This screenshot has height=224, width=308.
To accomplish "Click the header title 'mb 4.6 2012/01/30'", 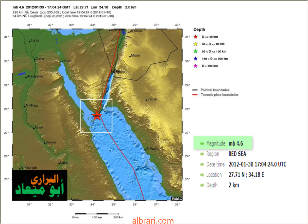I will click(x=75, y=7).
